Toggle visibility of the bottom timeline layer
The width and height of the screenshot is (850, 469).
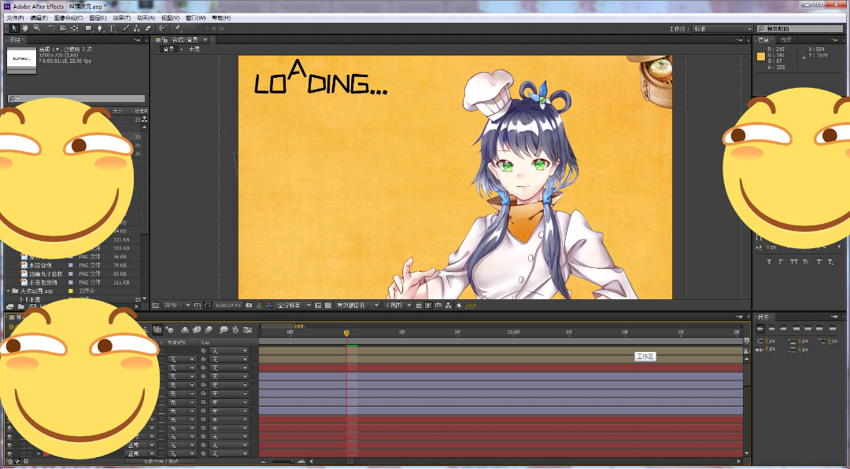click(9, 454)
